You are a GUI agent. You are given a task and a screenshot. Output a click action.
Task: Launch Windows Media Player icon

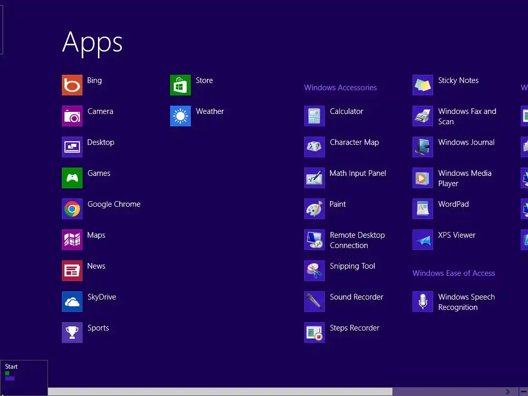(x=423, y=178)
